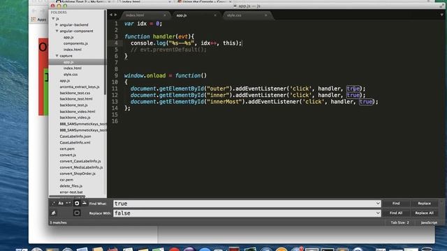
Task: Open backbone_test.html in sidebar
Action: 76,99
